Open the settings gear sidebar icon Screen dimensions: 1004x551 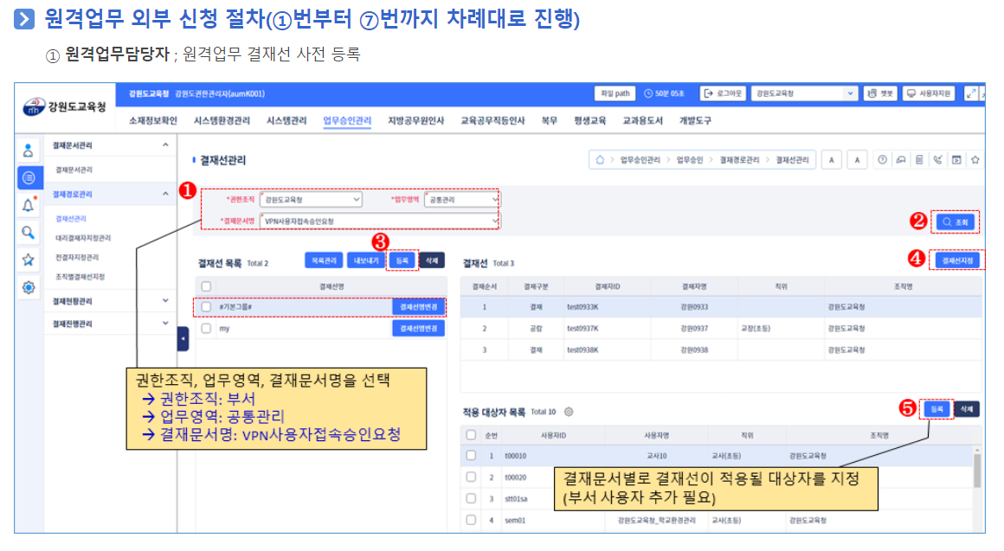[29, 287]
